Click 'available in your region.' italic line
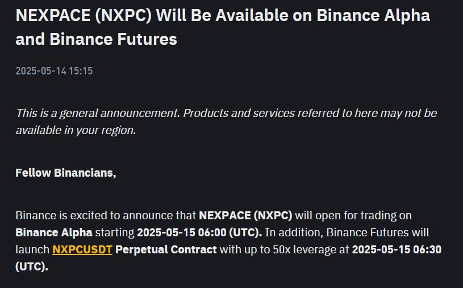The height and width of the screenshot is (288, 463). tap(76, 130)
